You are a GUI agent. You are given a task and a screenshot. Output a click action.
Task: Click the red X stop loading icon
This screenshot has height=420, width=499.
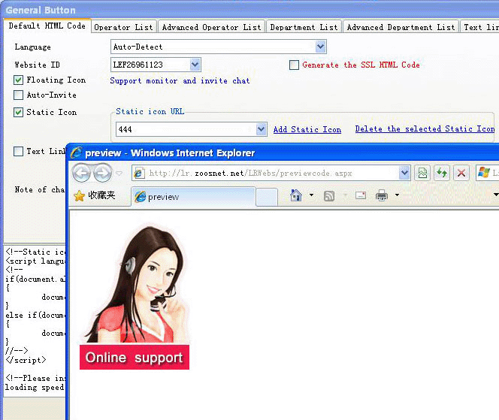461,173
